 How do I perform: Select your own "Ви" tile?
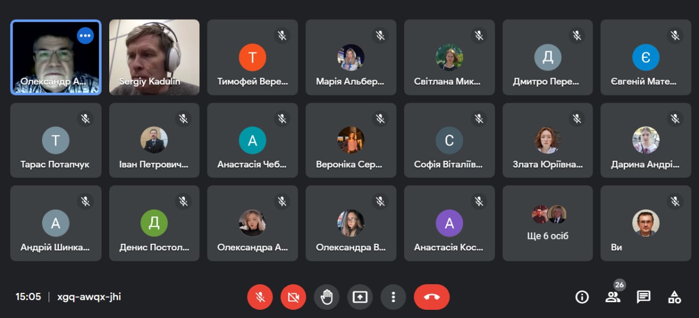646,223
